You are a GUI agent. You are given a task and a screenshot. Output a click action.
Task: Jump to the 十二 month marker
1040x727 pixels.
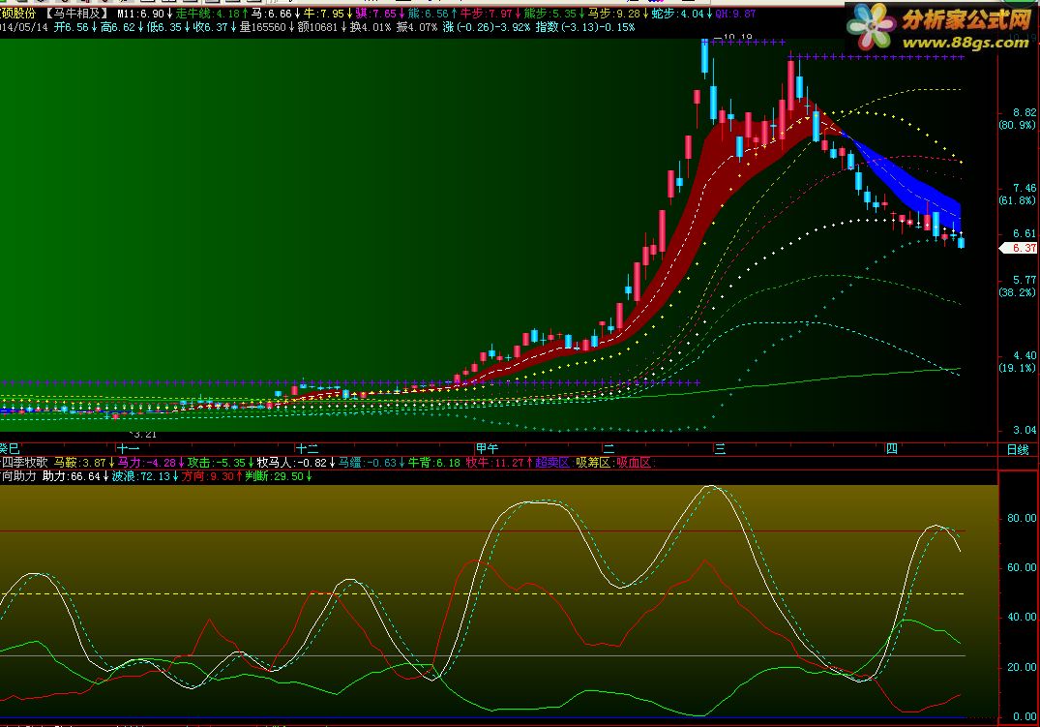307,449
